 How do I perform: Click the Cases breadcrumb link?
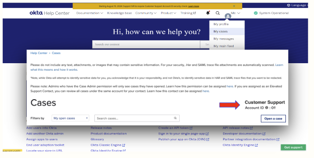pos(56,53)
